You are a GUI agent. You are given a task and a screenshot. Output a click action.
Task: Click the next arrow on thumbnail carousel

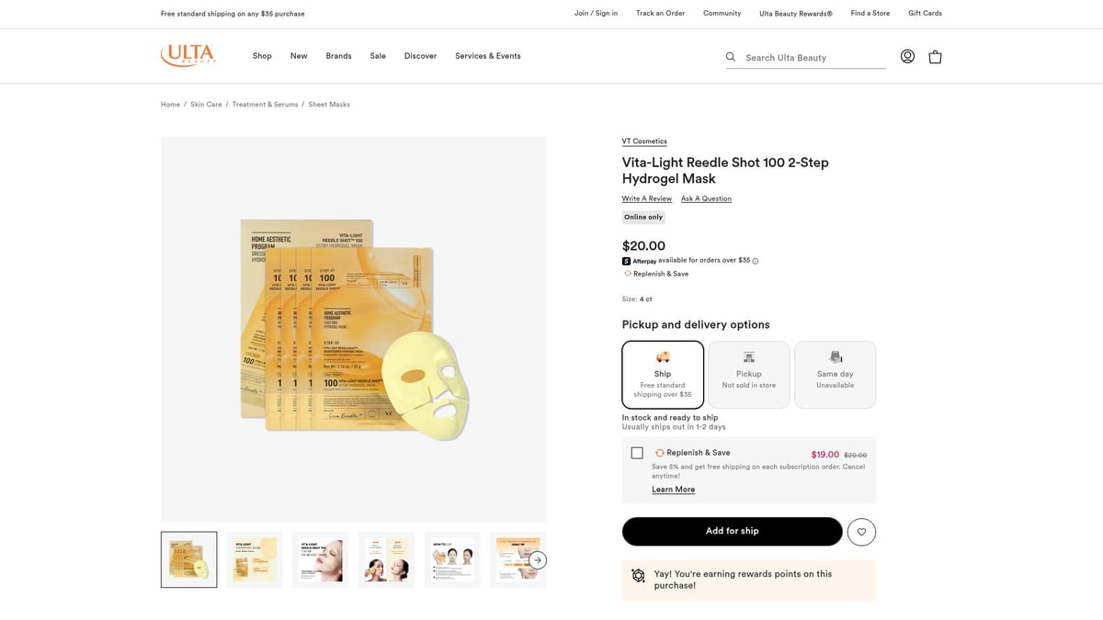point(536,559)
